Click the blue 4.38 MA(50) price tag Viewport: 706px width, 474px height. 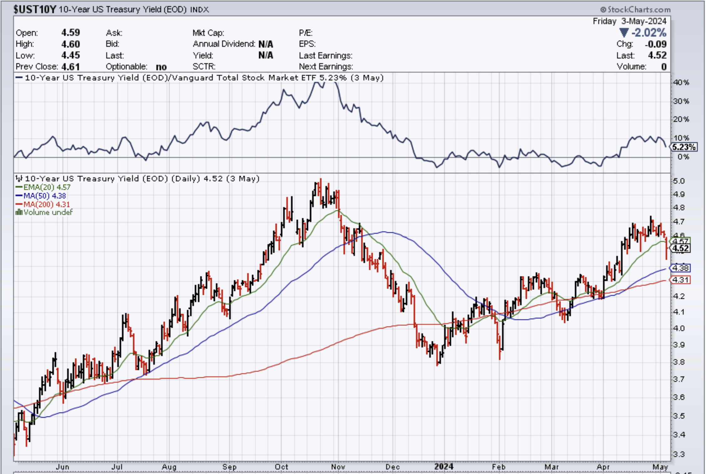(680, 268)
